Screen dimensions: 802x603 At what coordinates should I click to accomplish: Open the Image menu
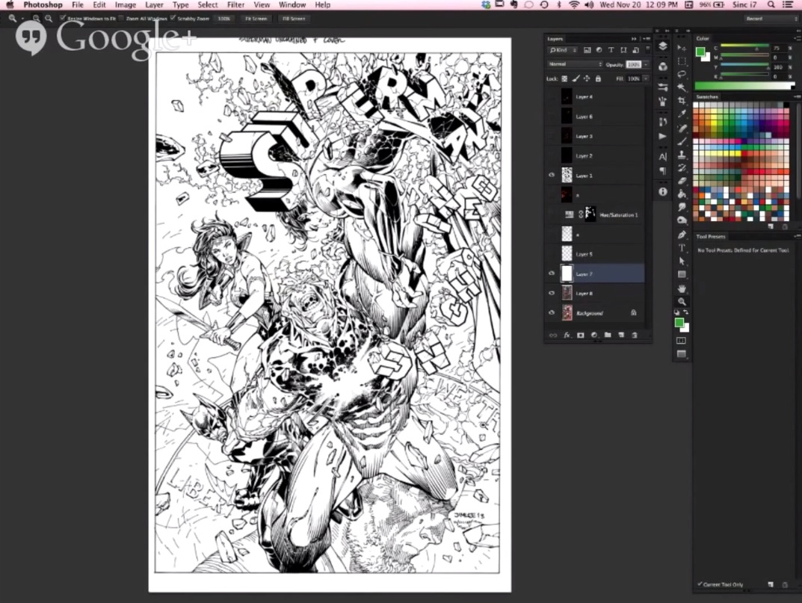tap(126, 4)
